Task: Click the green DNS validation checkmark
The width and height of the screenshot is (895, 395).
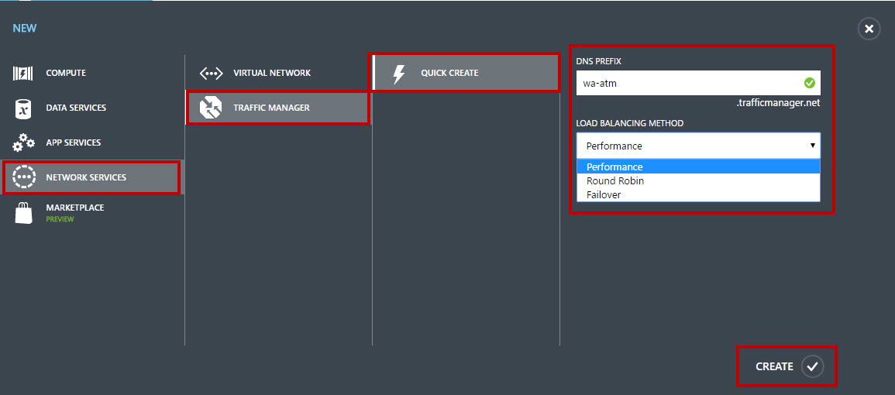Action: [810, 84]
